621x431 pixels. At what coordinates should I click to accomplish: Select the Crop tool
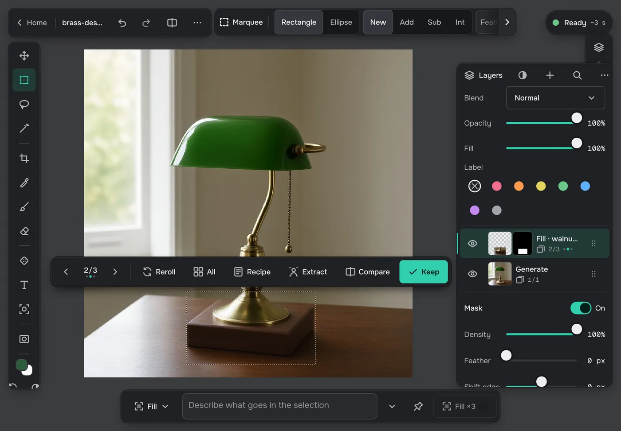(24, 158)
